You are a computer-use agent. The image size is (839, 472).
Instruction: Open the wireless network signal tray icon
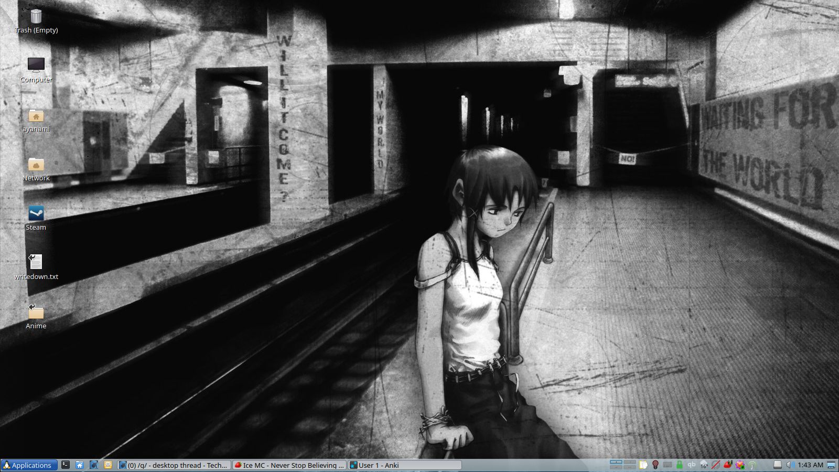coord(752,465)
